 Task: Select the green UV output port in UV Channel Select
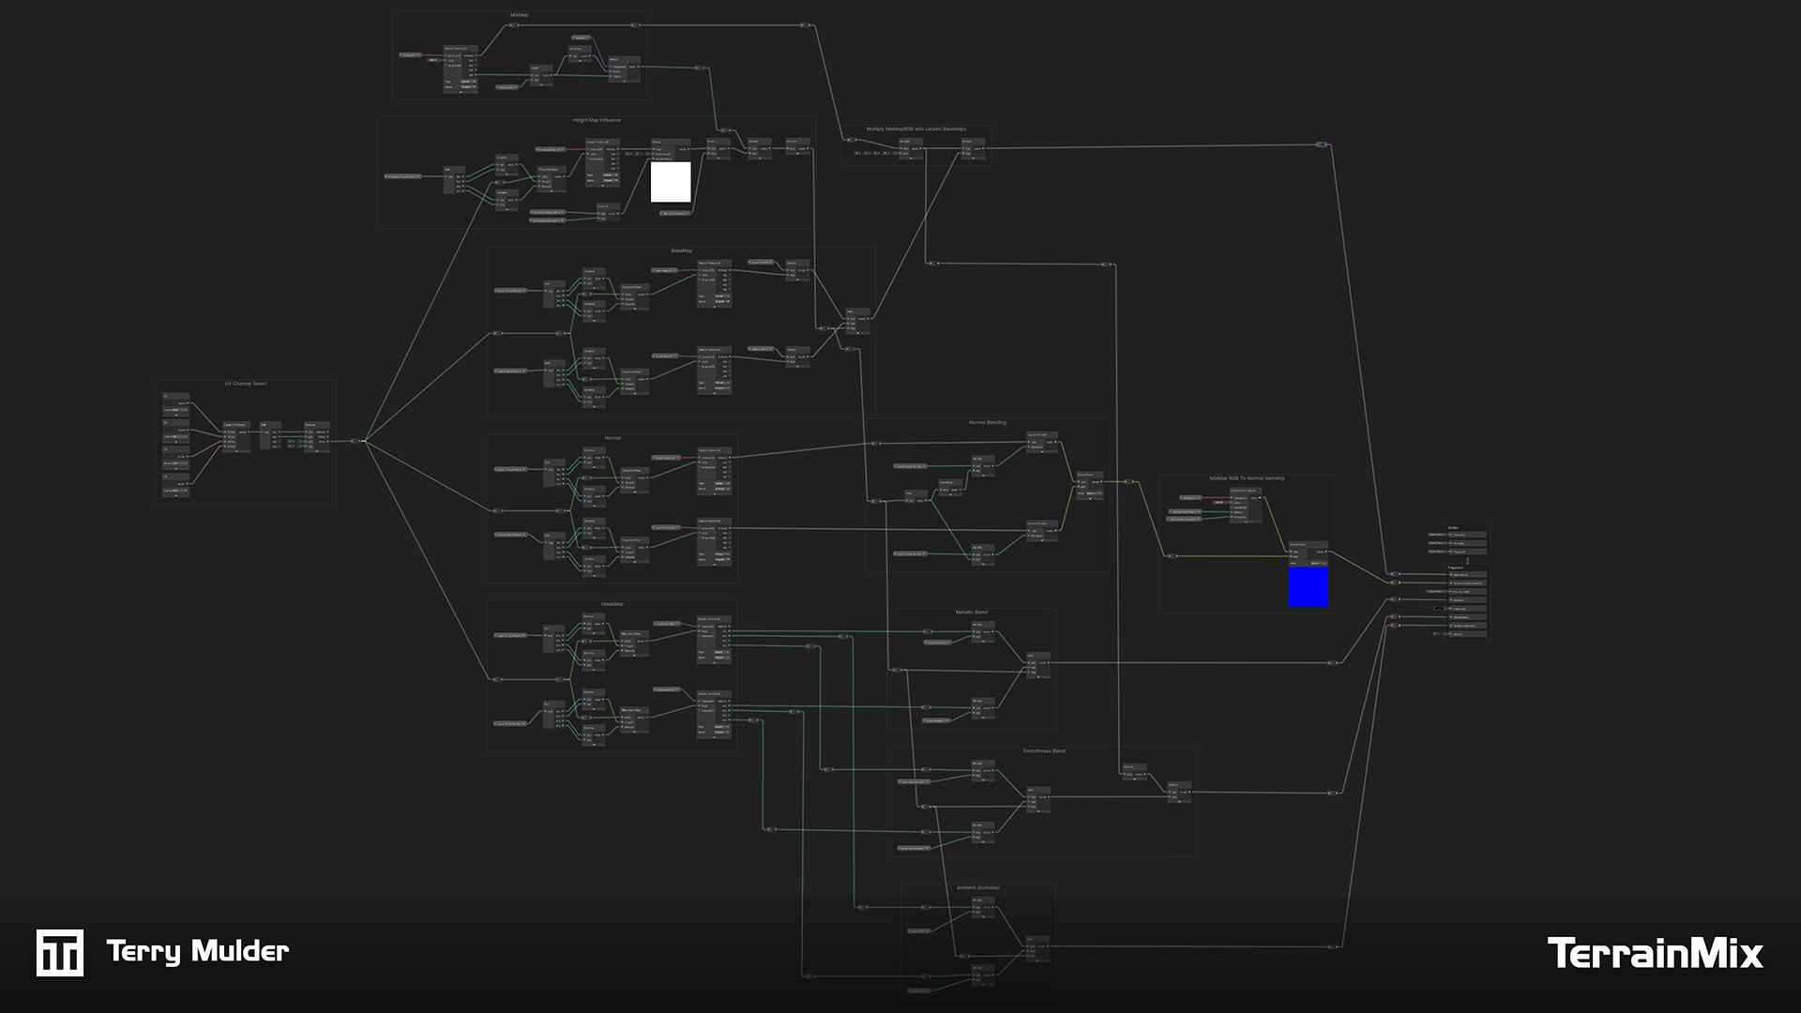327,442
